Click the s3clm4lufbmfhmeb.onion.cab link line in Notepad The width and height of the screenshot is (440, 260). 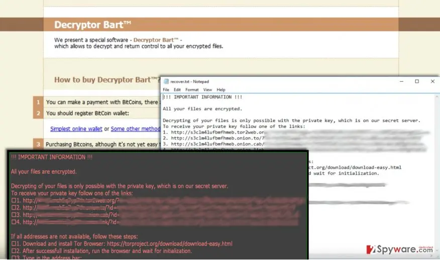click(213, 144)
